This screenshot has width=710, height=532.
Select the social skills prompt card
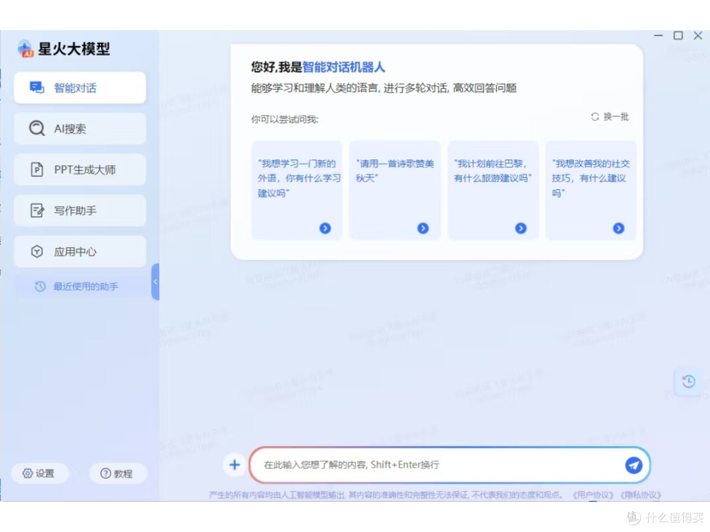click(590, 190)
